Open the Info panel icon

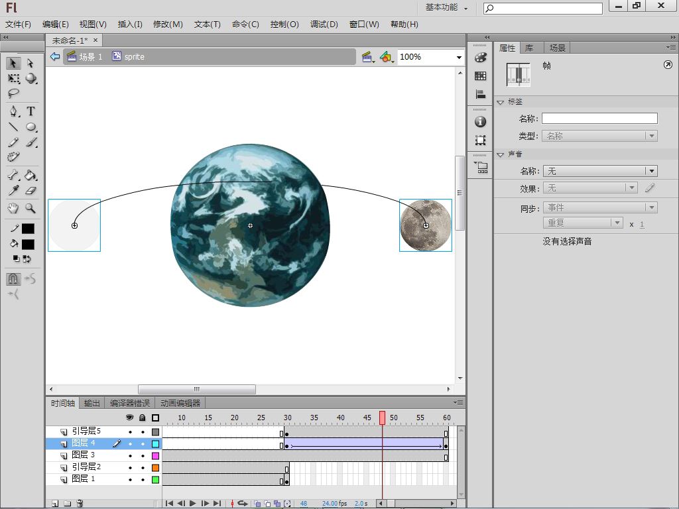click(x=480, y=122)
